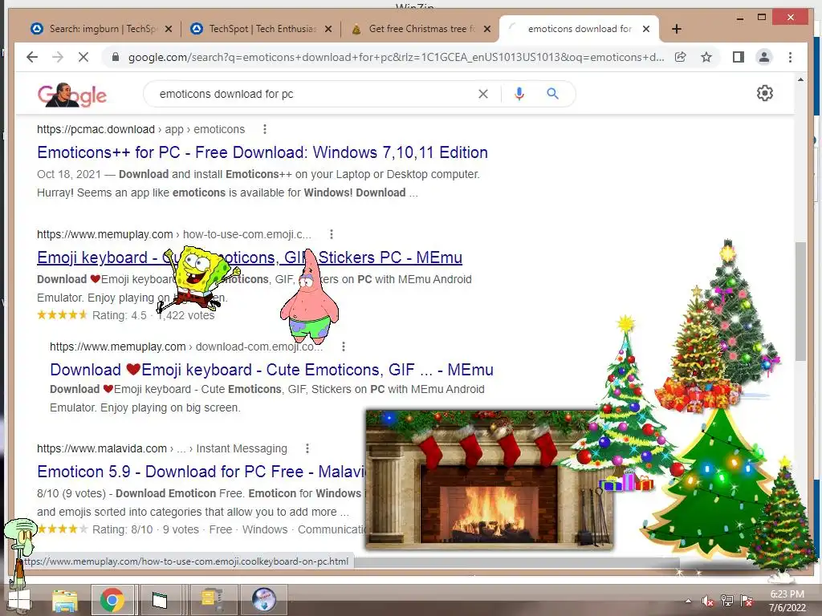Open a new browser tab
This screenshot has width=822, height=616.
coord(677,29)
